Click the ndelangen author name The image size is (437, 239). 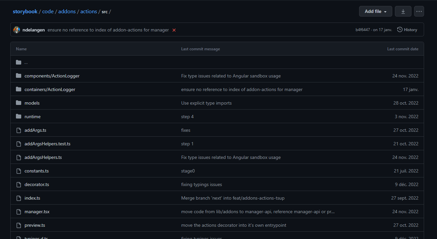[x=33, y=30]
